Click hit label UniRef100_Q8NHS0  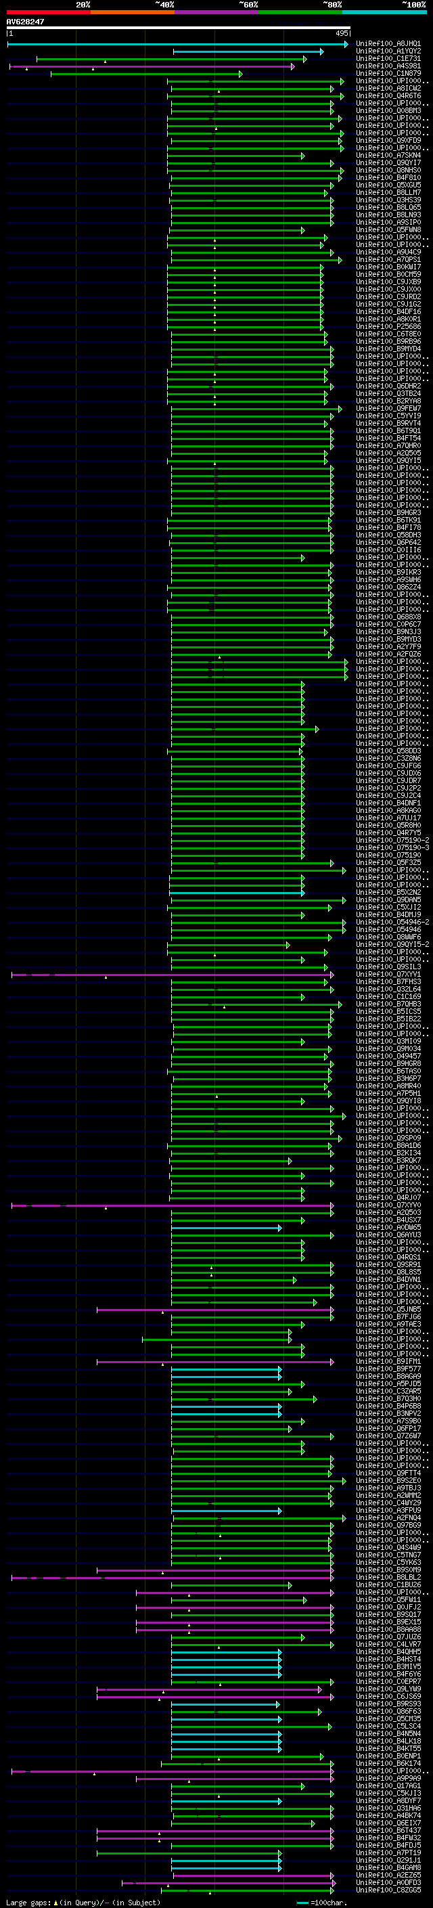tap(388, 171)
